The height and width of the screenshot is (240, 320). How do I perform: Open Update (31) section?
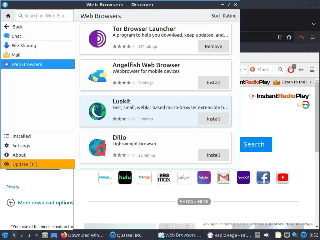click(38, 164)
